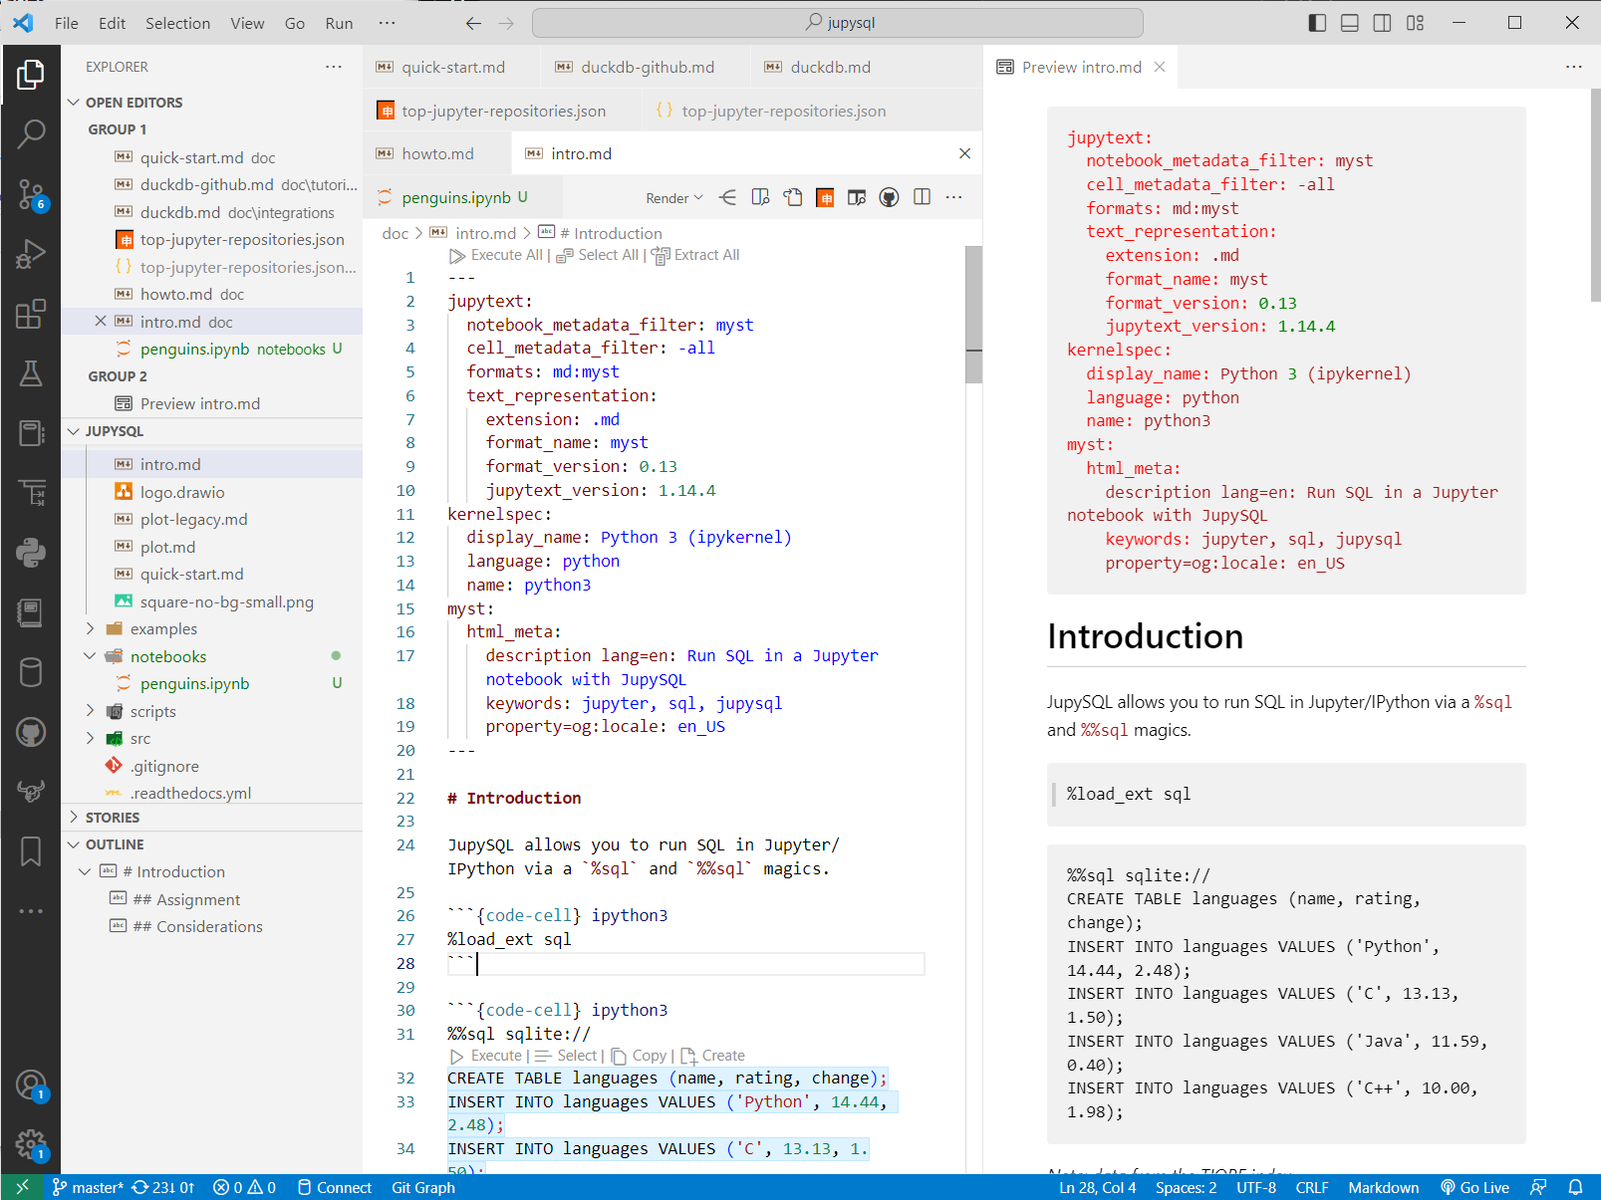Screen dimensions: 1601x1200
Task: Click Go Live in status bar
Action: pos(1474,1187)
